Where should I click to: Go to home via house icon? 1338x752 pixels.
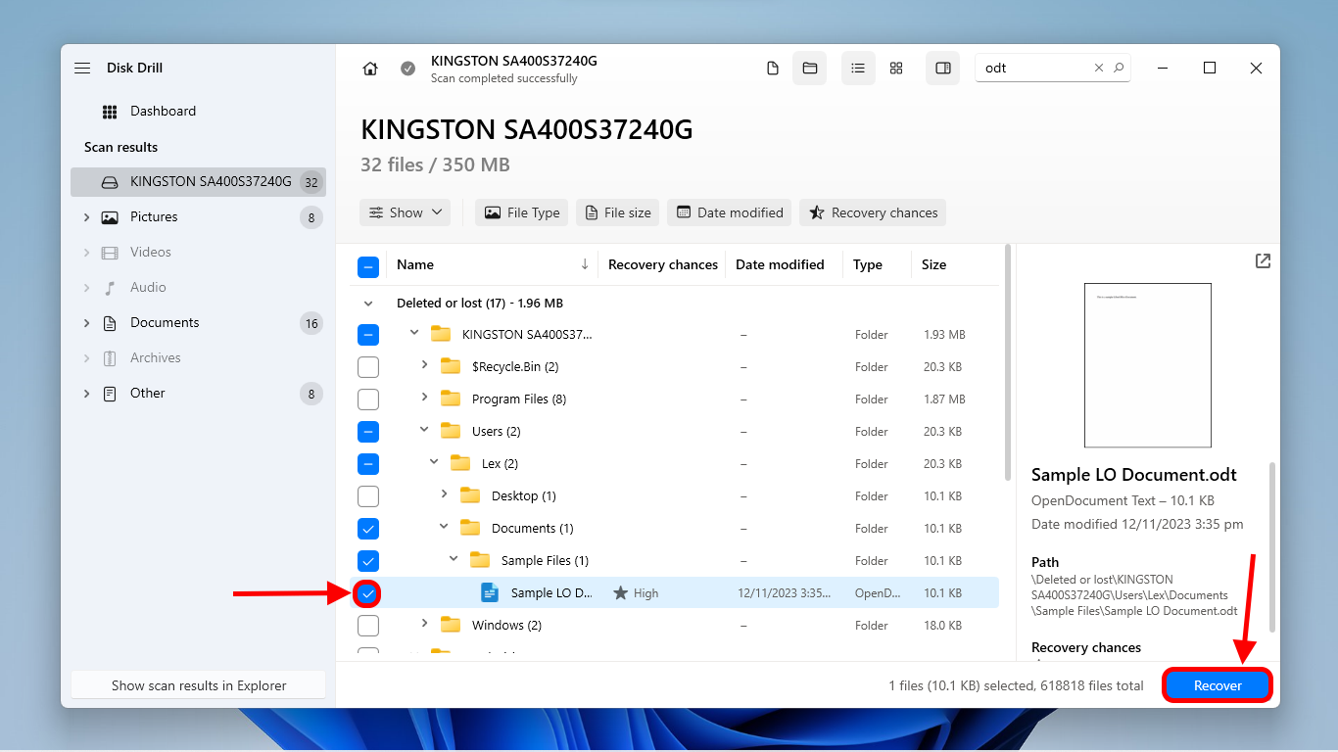coord(369,69)
